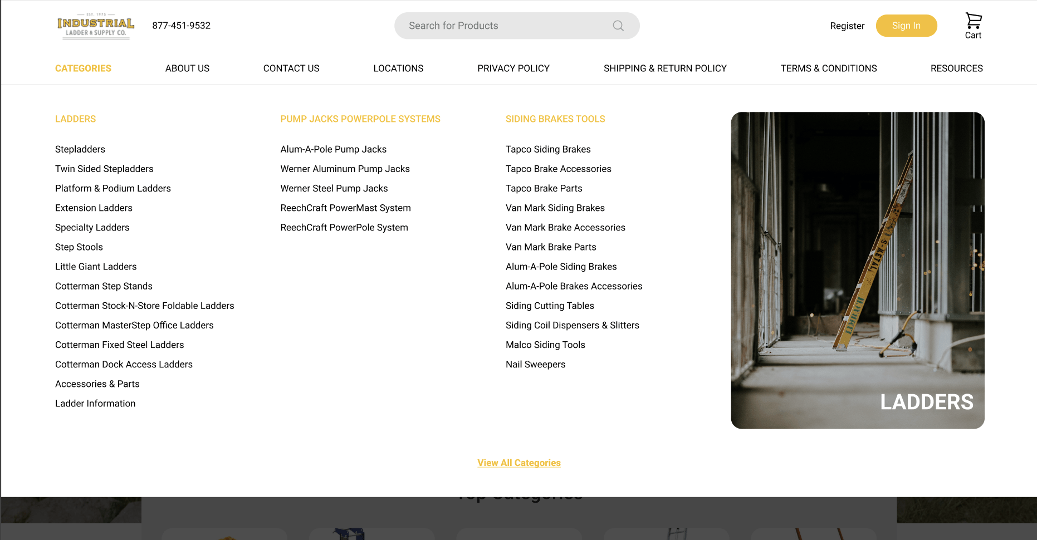Open ReechCraft PowerMast System
The image size is (1037, 540).
345,208
